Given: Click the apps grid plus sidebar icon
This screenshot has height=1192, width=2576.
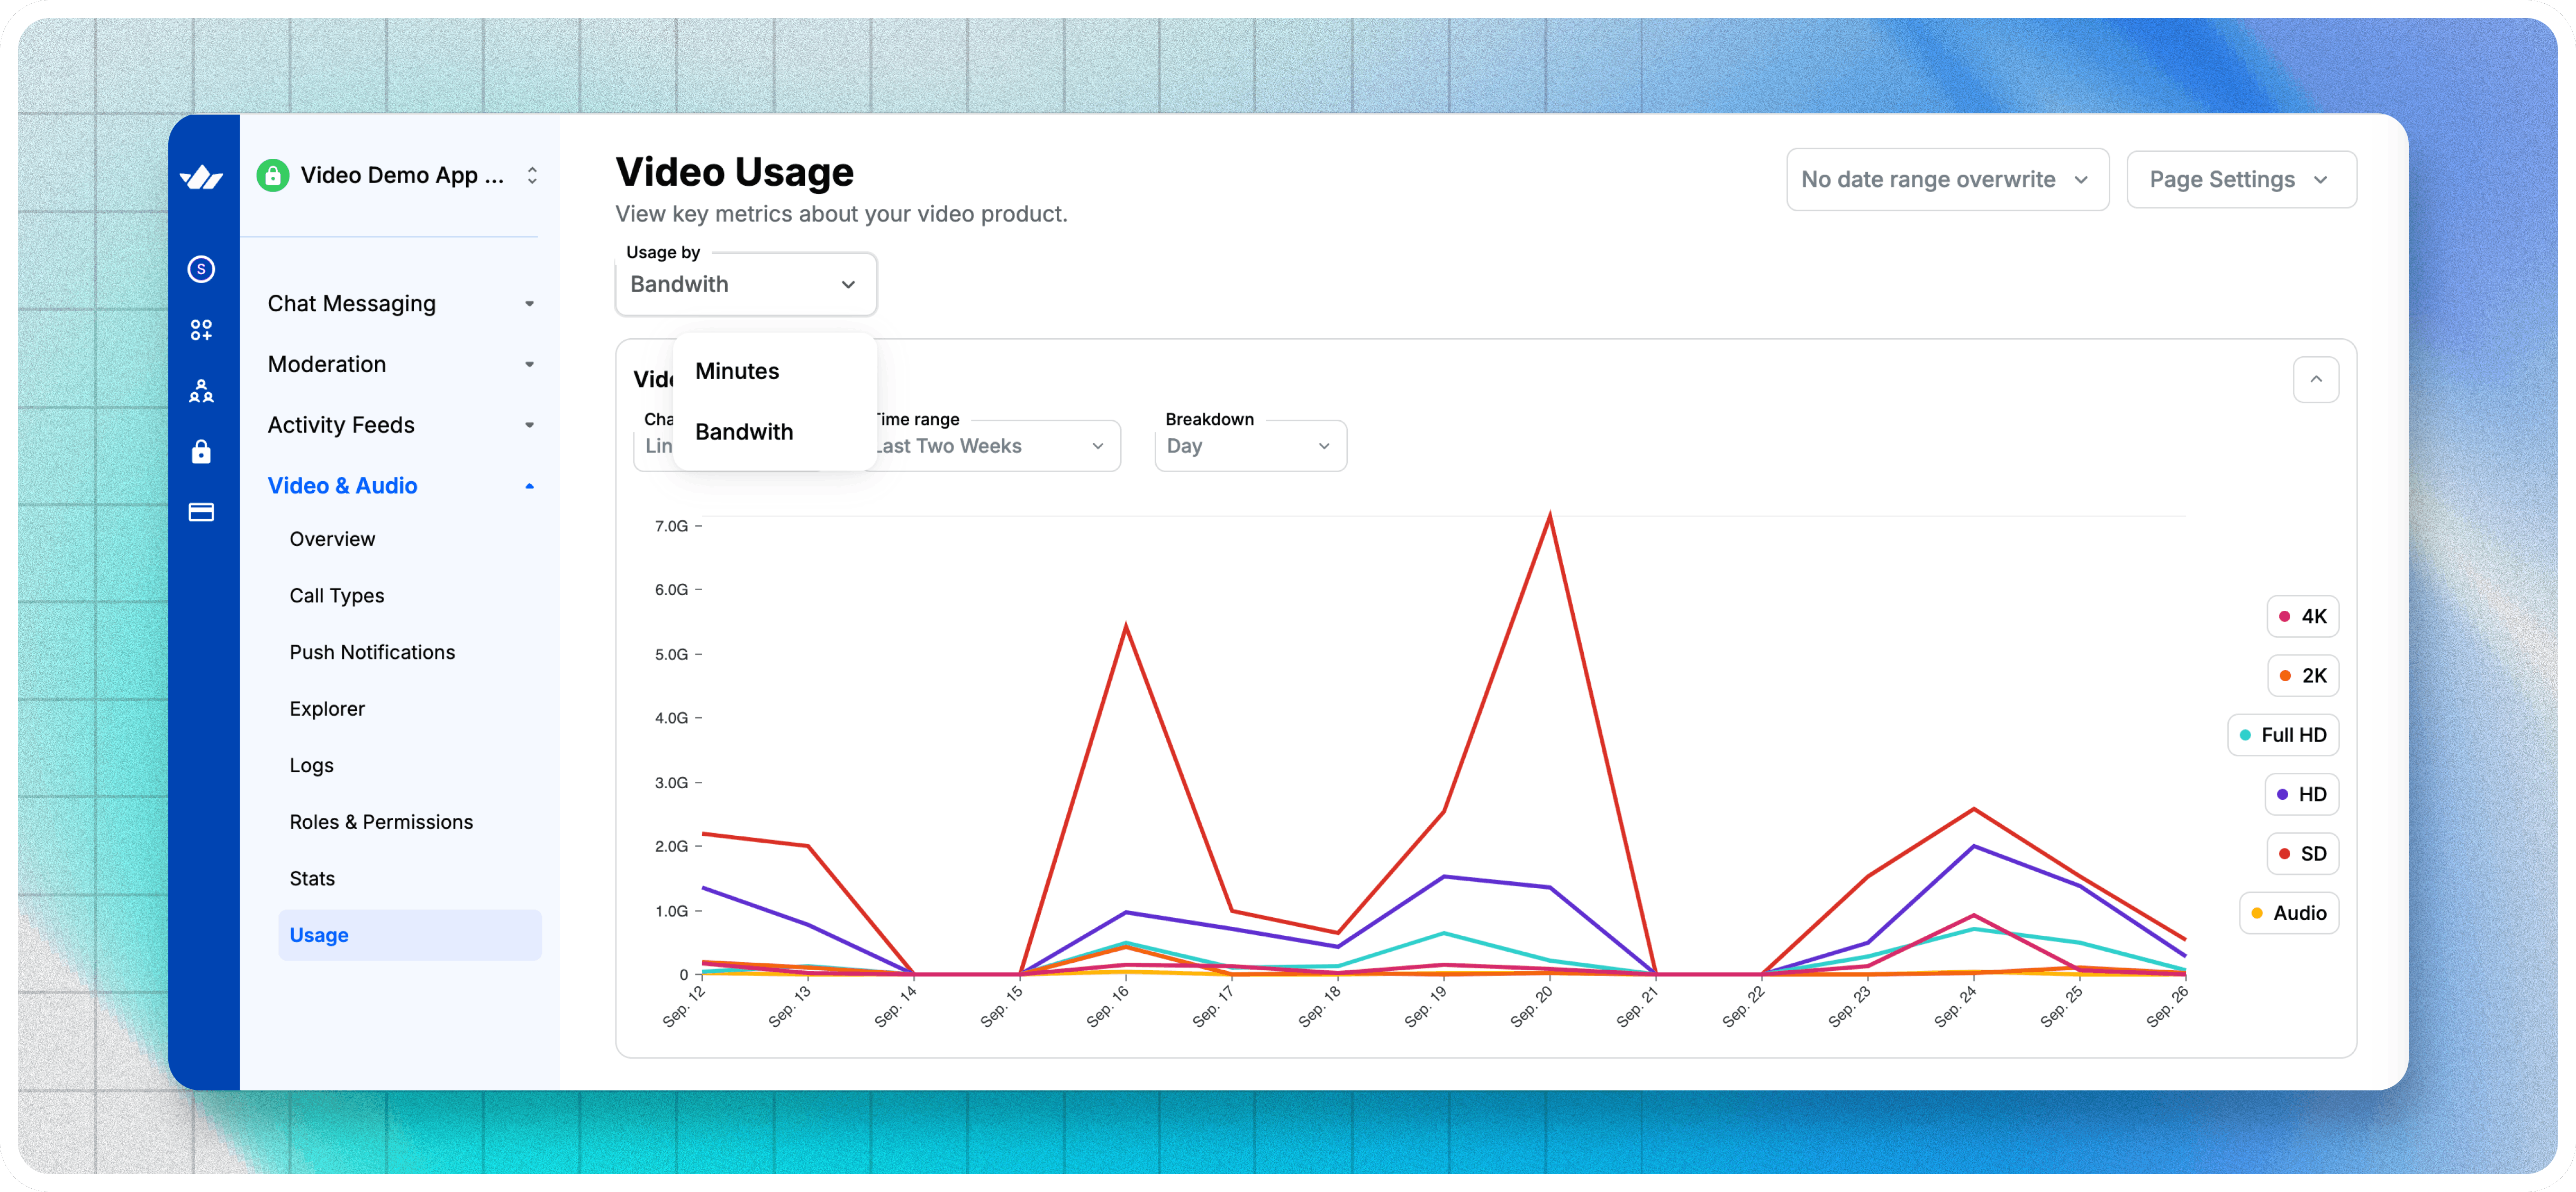Looking at the screenshot, I should coord(201,330).
